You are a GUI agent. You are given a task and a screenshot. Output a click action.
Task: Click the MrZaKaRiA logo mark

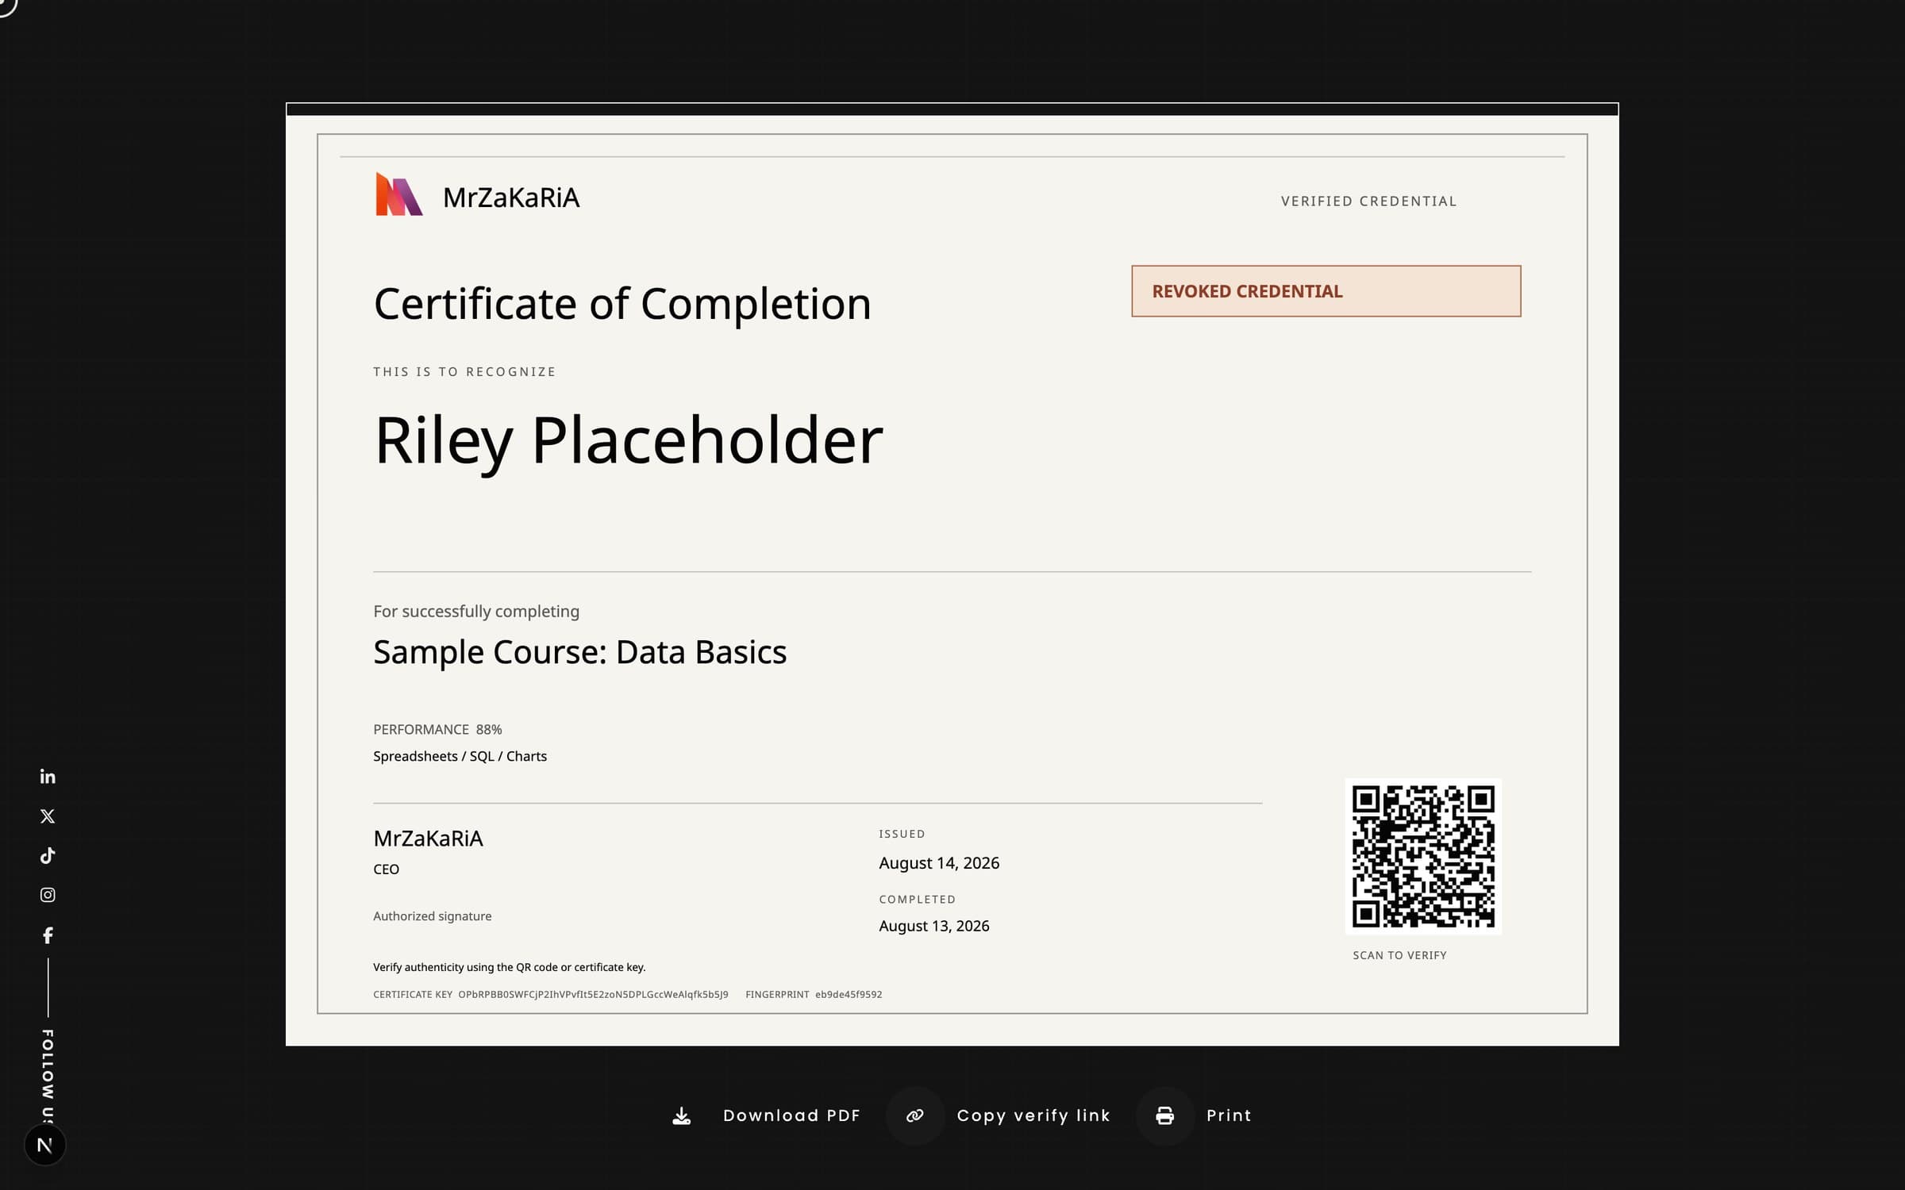(x=398, y=194)
